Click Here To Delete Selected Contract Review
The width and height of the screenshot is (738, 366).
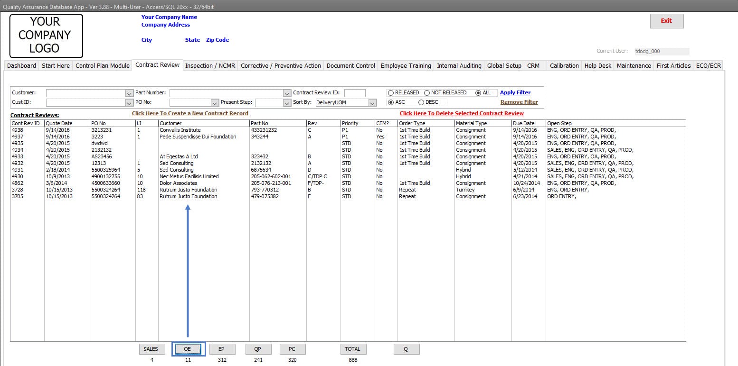point(462,113)
